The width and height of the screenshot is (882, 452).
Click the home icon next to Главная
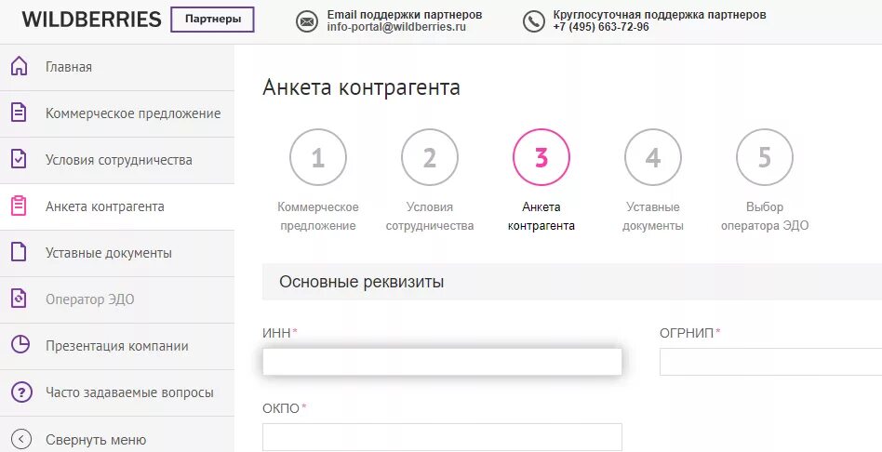tap(19, 67)
